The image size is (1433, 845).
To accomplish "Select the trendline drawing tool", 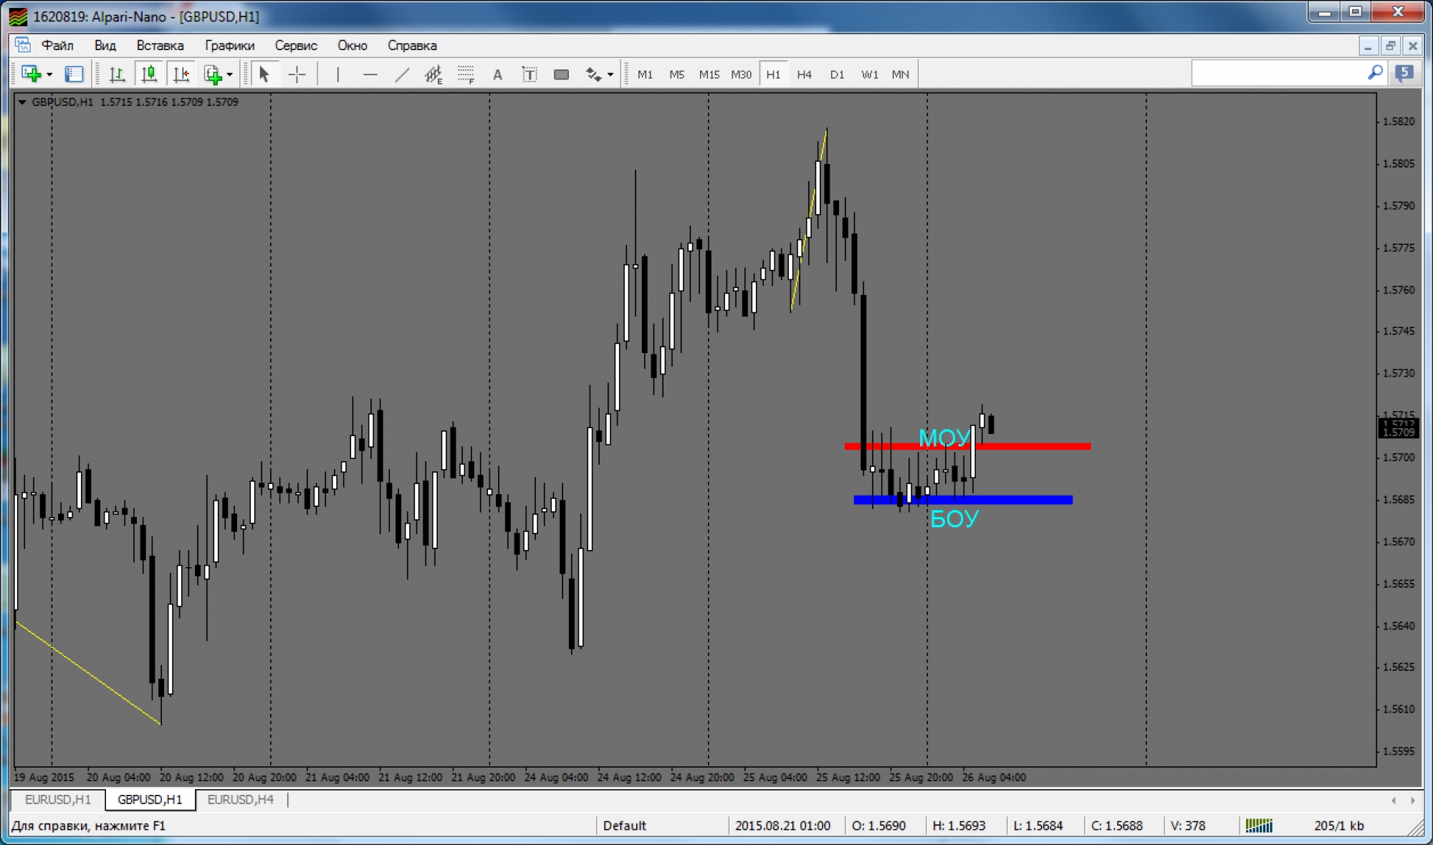I will point(402,74).
